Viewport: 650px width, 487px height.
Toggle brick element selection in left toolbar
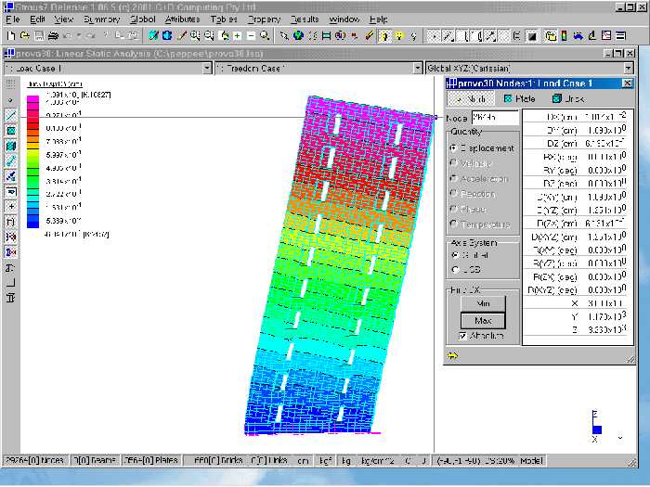point(10,146)
